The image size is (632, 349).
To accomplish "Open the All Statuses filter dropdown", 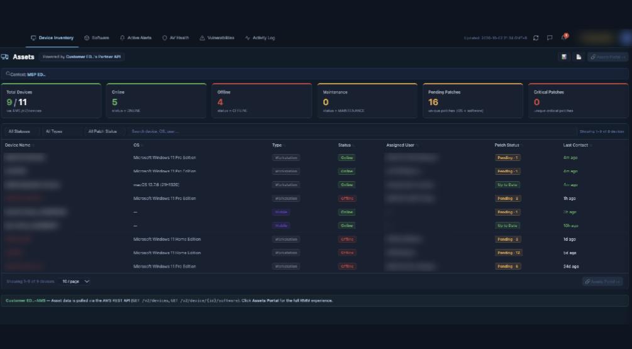I will (21, 131).
